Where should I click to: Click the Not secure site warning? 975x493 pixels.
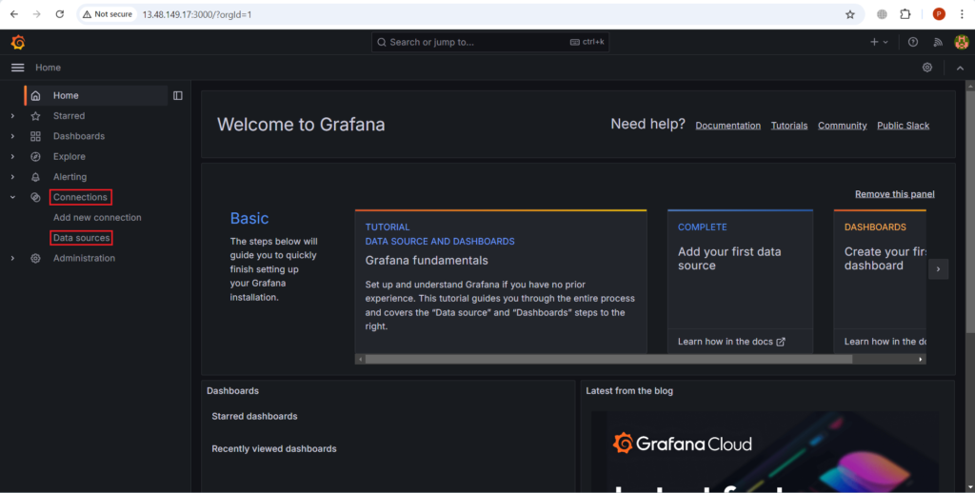point(108,14)
